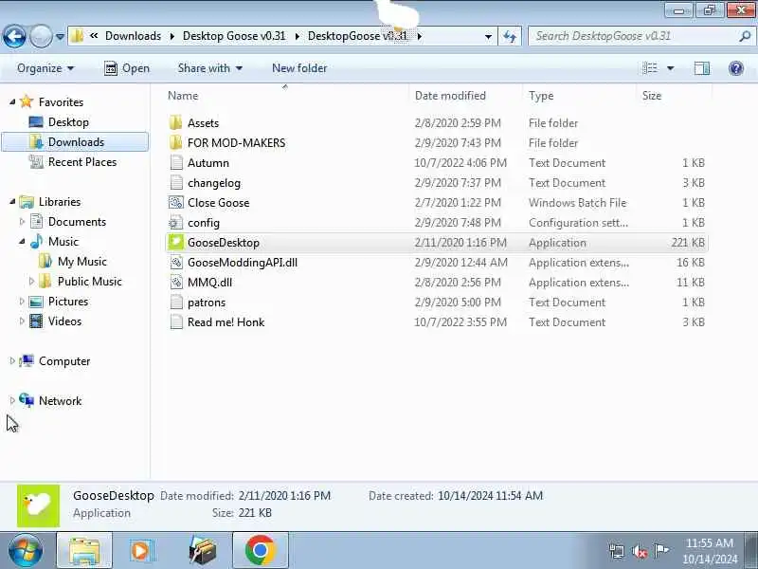758x569 pixels.
Task: Select the FOR MOD-MAKERS folder icon
Action: [x=176, y=143]
